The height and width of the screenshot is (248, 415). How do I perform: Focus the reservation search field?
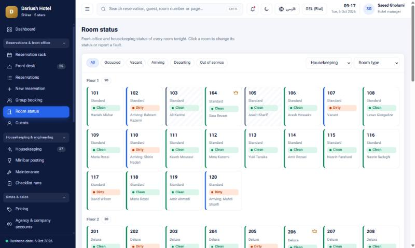[170, 9]
